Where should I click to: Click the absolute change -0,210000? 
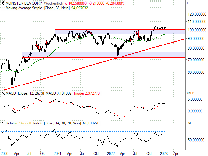tap(96, 3)
